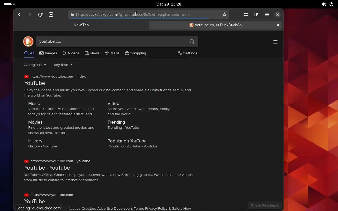Click the magnifier search button in search box
This screenshot has height=211, width=338.
point(192,41)
